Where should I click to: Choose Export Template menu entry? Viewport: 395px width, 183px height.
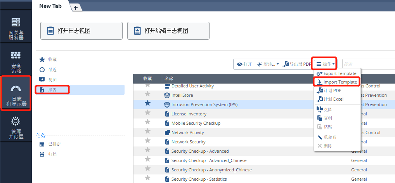[337, 73]
